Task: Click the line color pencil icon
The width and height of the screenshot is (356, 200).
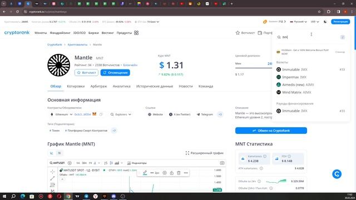Action: point(145,173)
